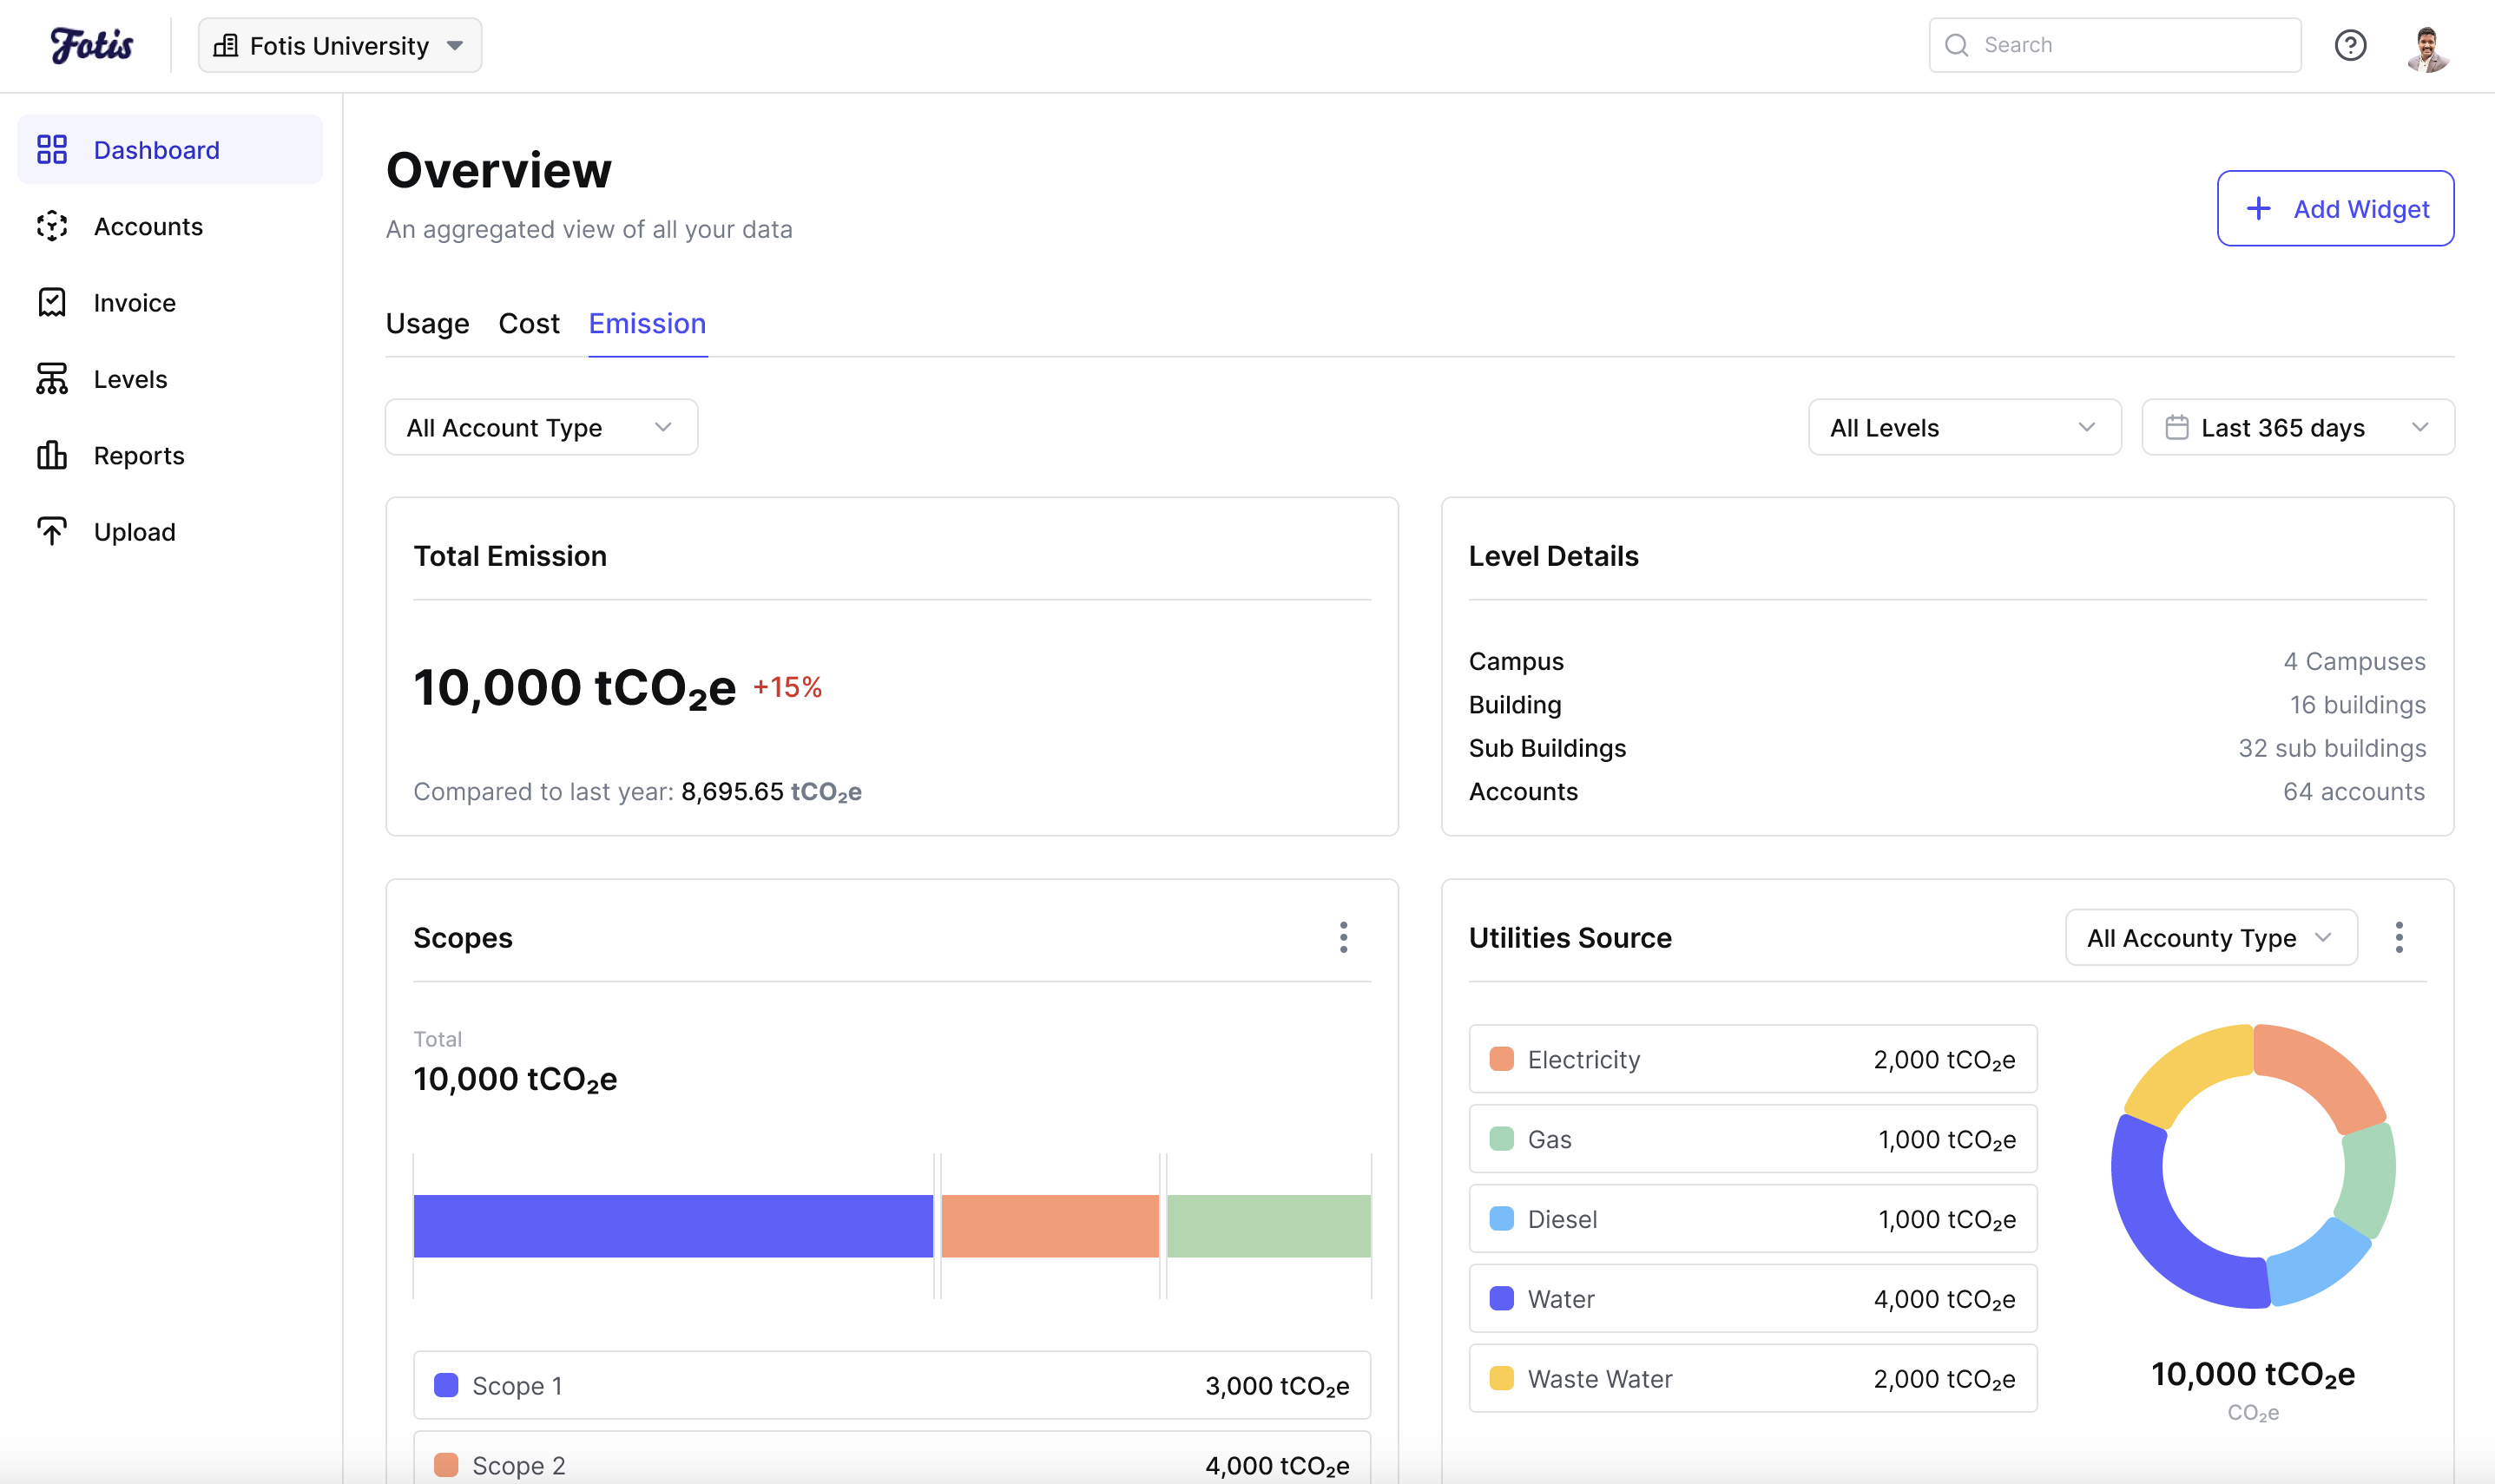
Task: Open the Scopes widget options menu
Action: [x=1345, y=937]
